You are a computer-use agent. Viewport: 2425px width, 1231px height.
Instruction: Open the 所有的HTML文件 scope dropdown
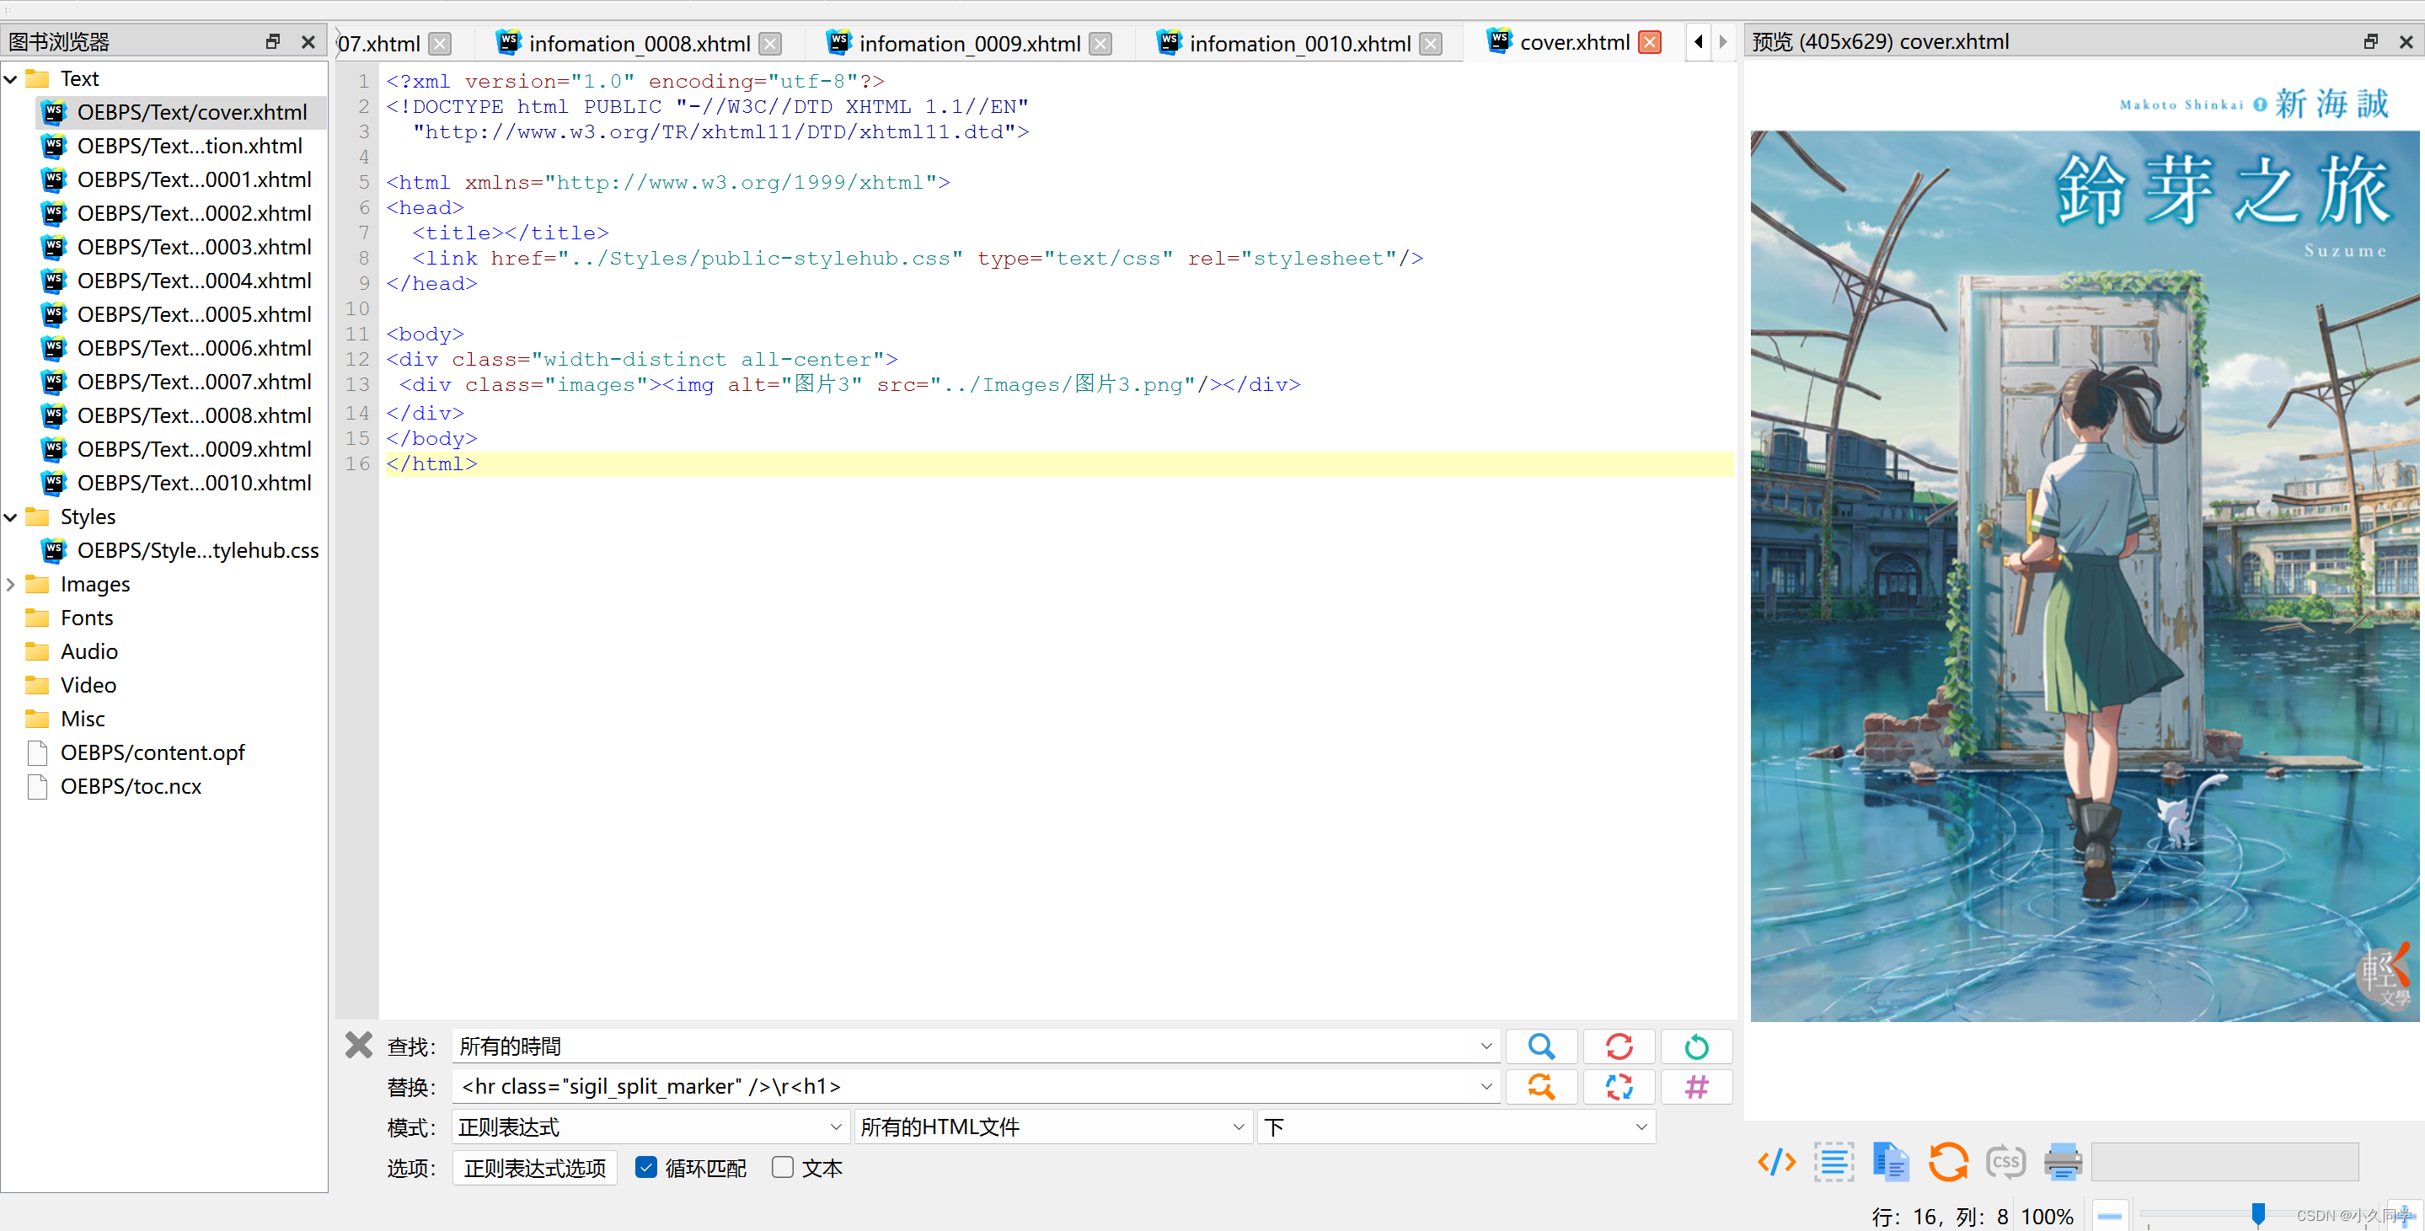[x=1052, y=1127]
